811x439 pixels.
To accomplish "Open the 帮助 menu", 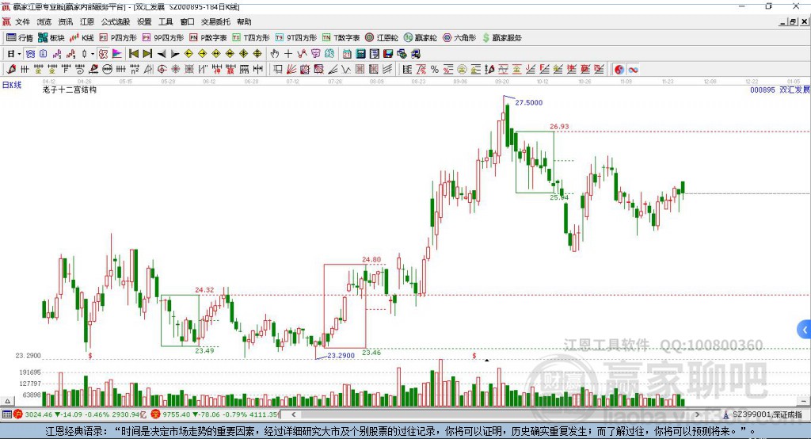I will tap(244, 21).
